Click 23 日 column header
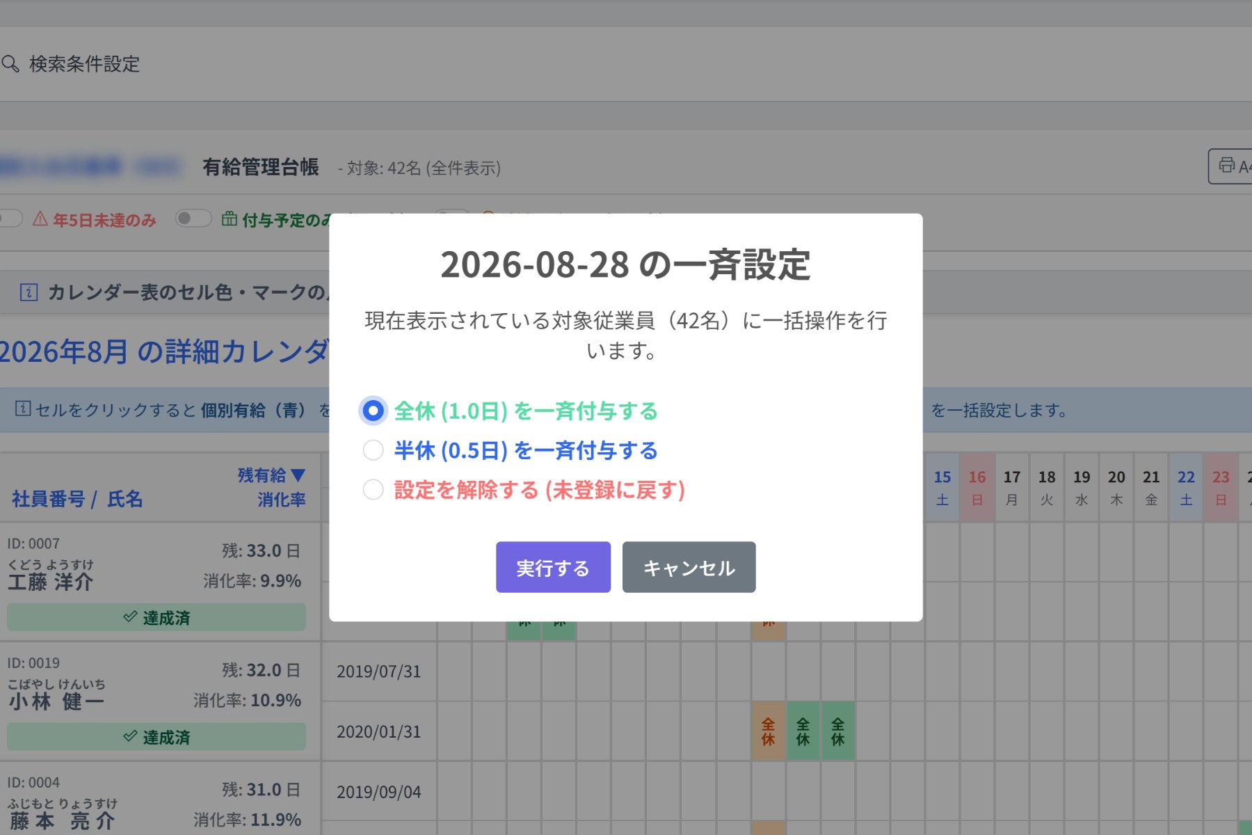 1221,487
